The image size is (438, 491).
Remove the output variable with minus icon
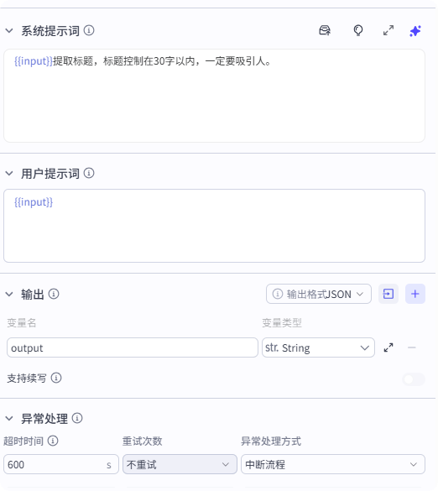(x=412, y=347)
